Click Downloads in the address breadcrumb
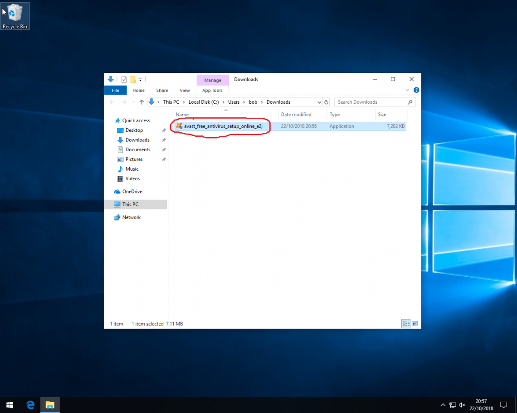 278,102
